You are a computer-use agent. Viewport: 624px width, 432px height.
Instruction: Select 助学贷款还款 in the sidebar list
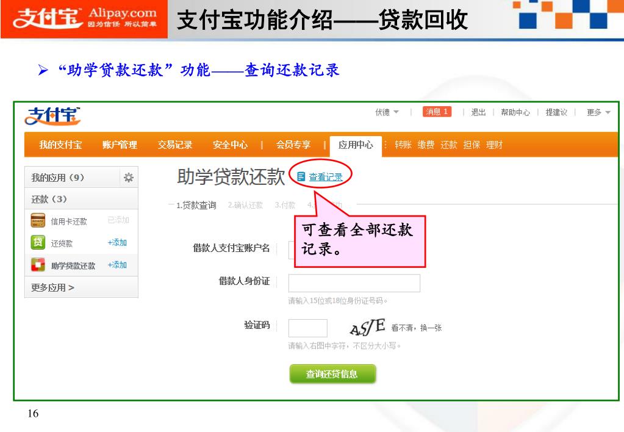tap(73, 265)
